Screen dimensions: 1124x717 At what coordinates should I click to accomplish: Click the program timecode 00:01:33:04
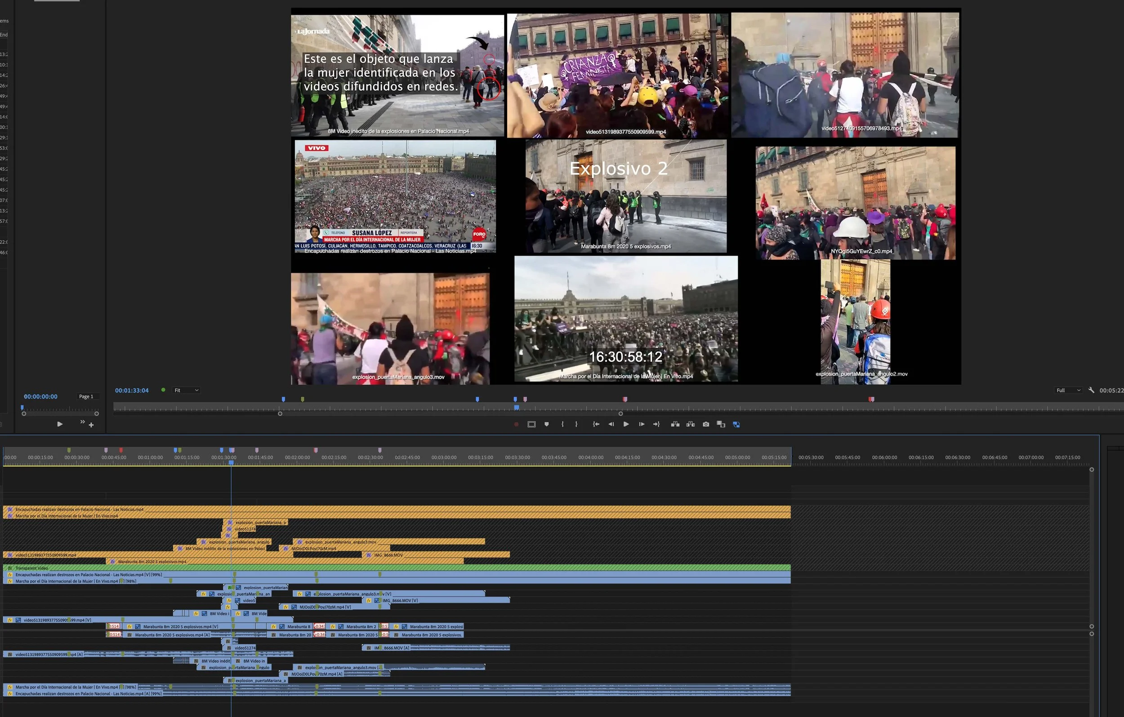pyautogui.click(x=132, y=390)
